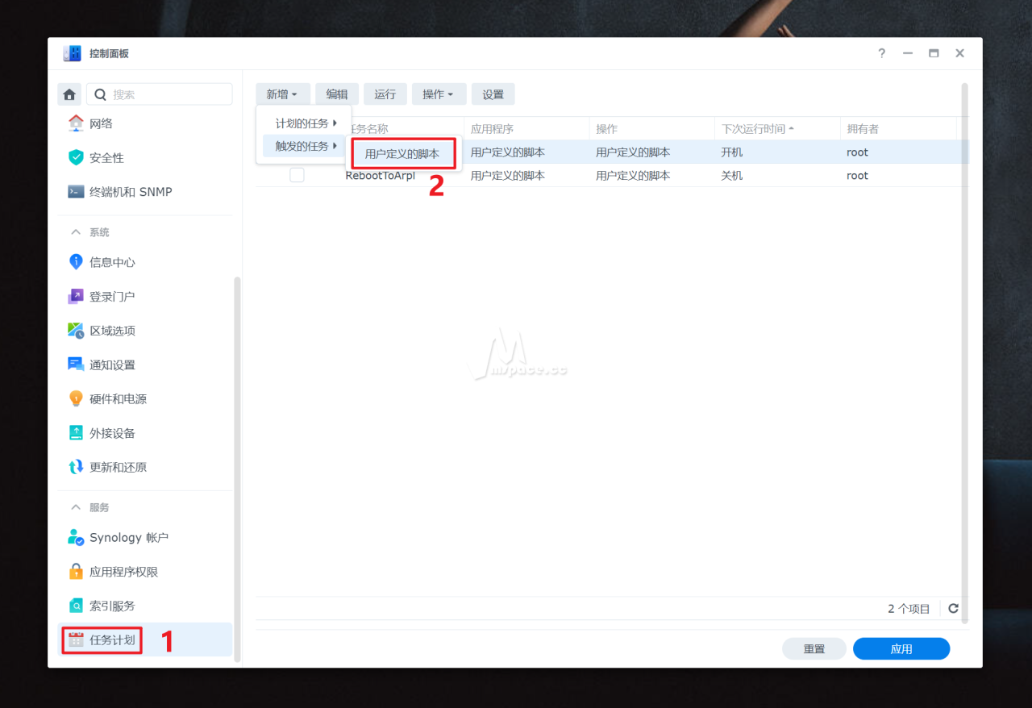Viewport: 1032px width, 708px height.
Task: Click the Control Panel home icon
Action: pyautogui.click(x=69, y=94)
